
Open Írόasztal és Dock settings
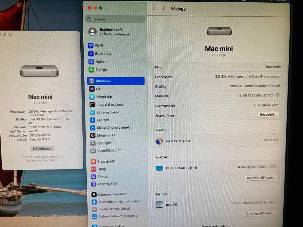110,104
